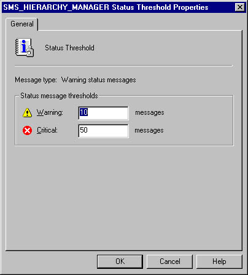This screenshot has height=275, width=248.
Task: Click the Cancel button
Action: point(169,261)
